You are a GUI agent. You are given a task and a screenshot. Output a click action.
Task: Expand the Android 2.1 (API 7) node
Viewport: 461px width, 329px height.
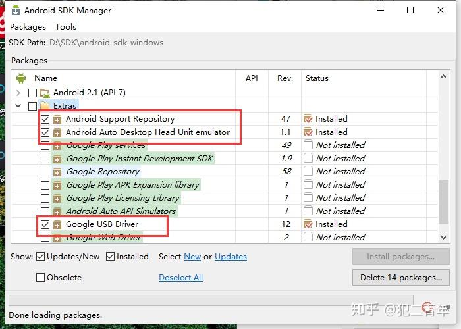[x=18, y=93]
